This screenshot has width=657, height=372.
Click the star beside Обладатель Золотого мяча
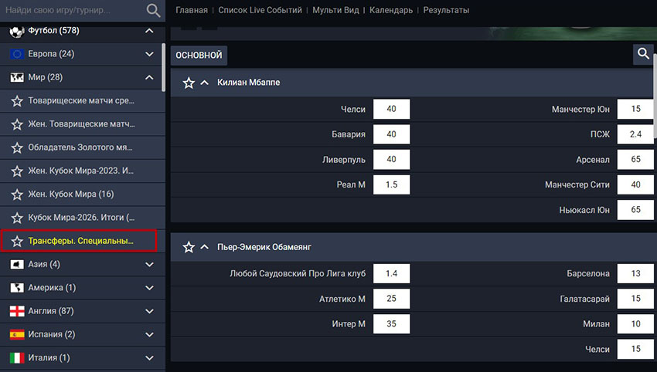(x=16, y=147)
